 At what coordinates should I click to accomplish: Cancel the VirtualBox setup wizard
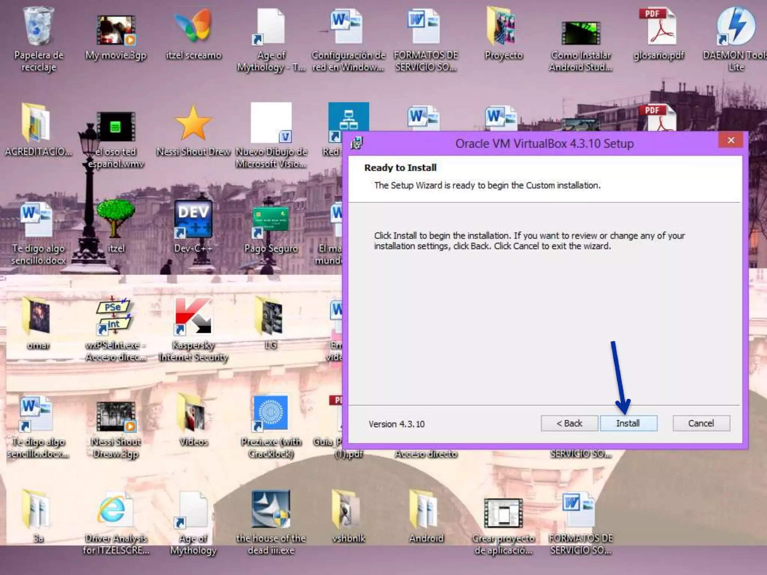point(701,423)
